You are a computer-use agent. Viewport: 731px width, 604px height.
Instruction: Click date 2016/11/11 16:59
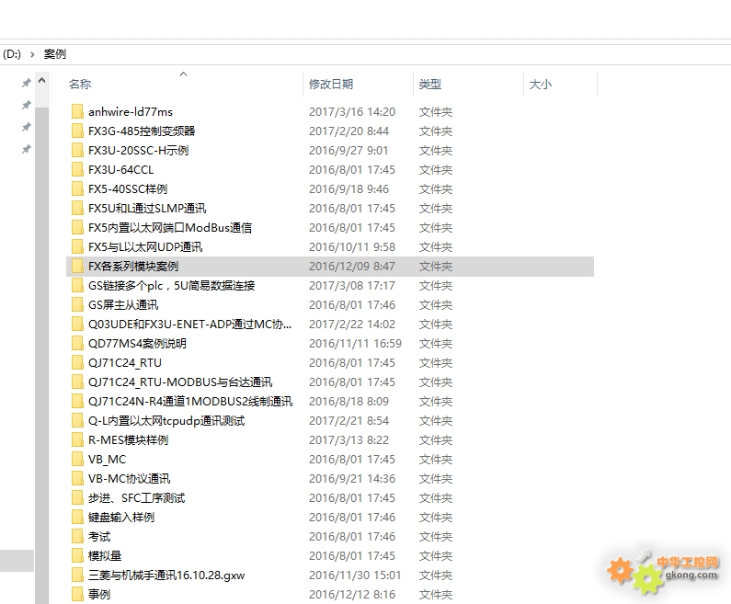tap(355, 344)
